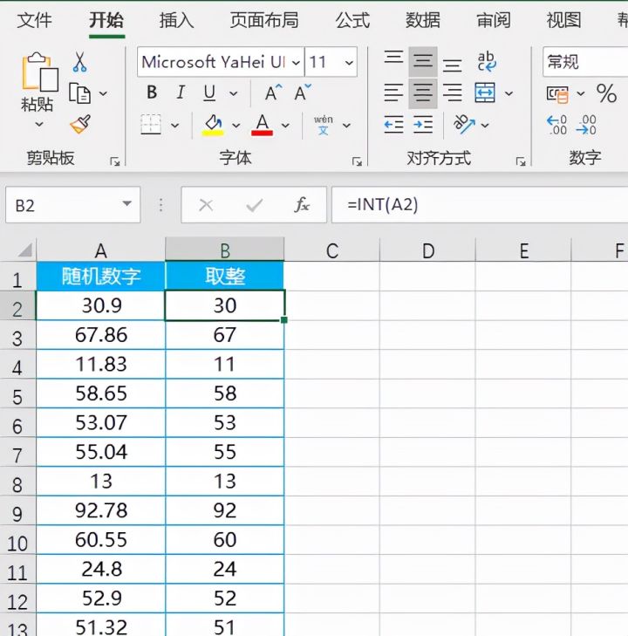Image resolution: width=628 pixels, height=636 pixels.
Task: Click decrease decimal icon
Action: [586, 125]
